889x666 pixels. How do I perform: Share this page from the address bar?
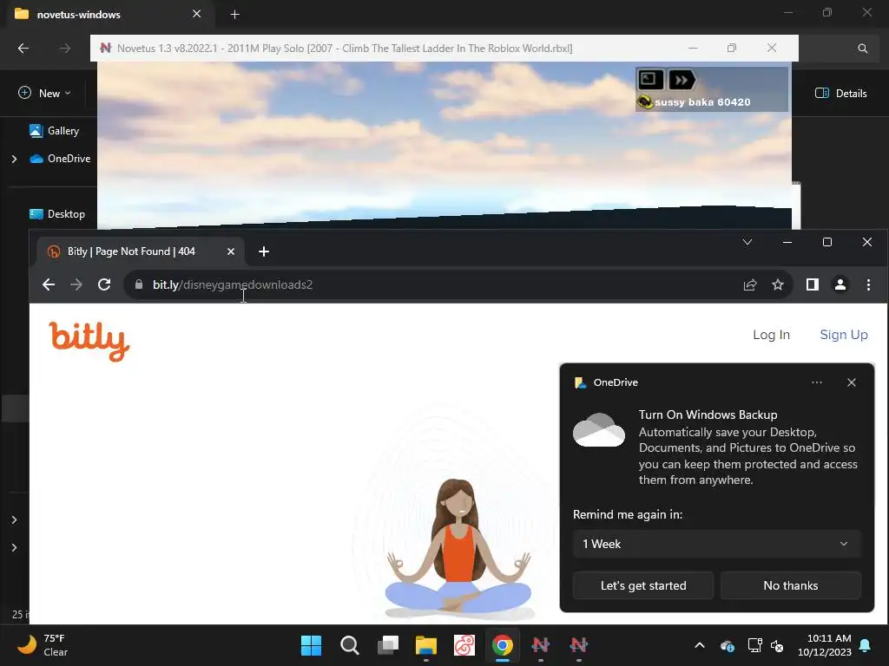pyautogui.click(x=749, y=284)
